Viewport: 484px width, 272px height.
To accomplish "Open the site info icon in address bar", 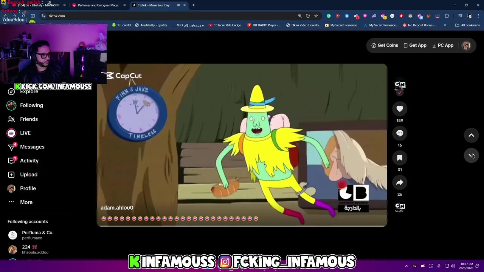I will click(43, 16).
